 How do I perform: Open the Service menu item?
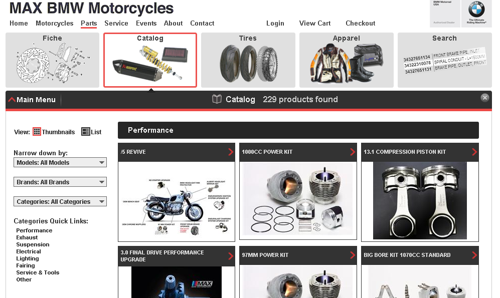116,23
